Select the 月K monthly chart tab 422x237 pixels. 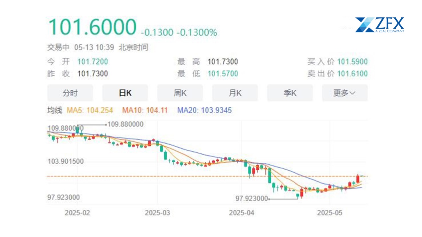coord(235,93)
